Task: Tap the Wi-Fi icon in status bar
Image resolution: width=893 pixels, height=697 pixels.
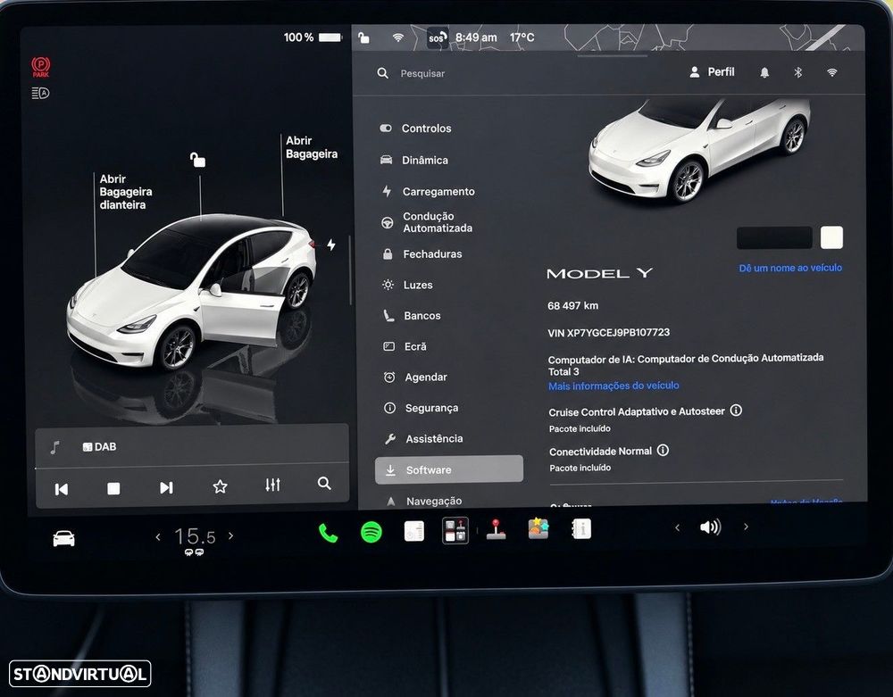Action: 398,37
